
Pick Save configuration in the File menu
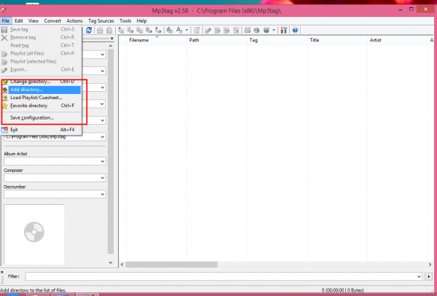pos(31,117)
